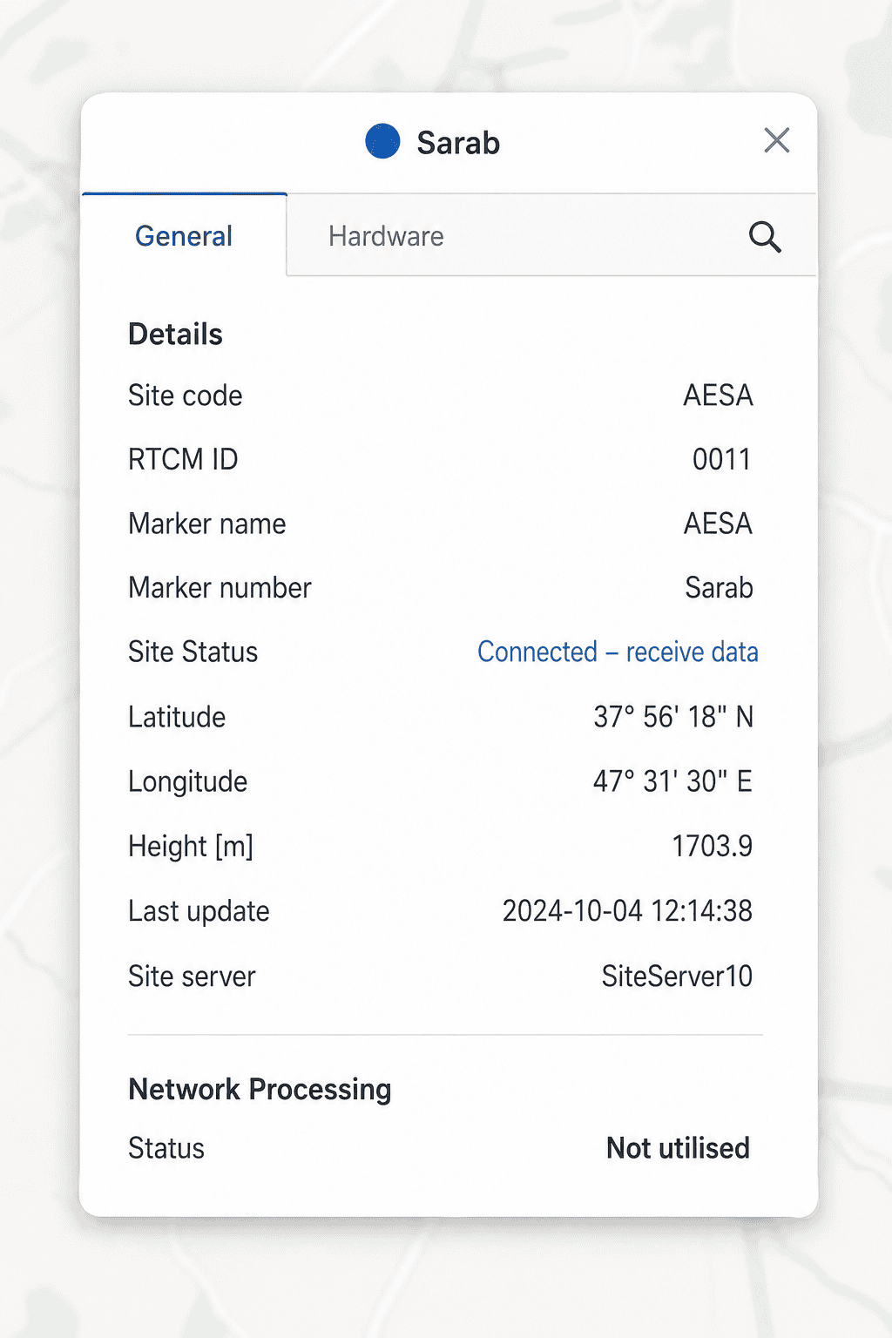Click the Not utilised status text
The height and width of the screenshot is (1338, 892).
pyautogui.click(x=678, y=1148)
